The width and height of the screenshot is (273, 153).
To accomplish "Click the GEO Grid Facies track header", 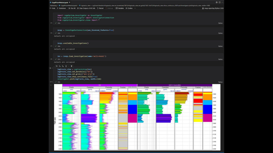I will pos(198,88).
